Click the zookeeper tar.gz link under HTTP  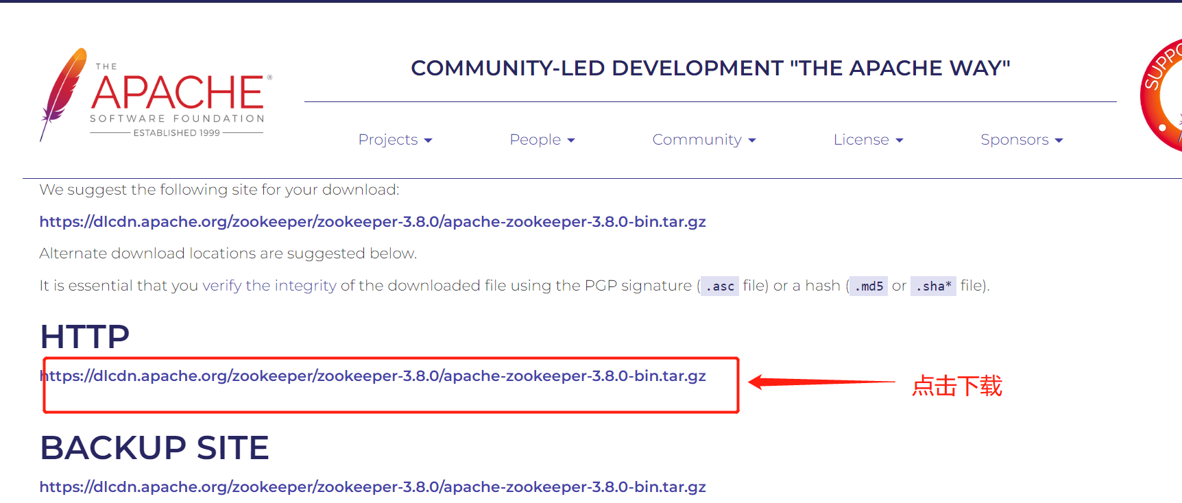372,376
